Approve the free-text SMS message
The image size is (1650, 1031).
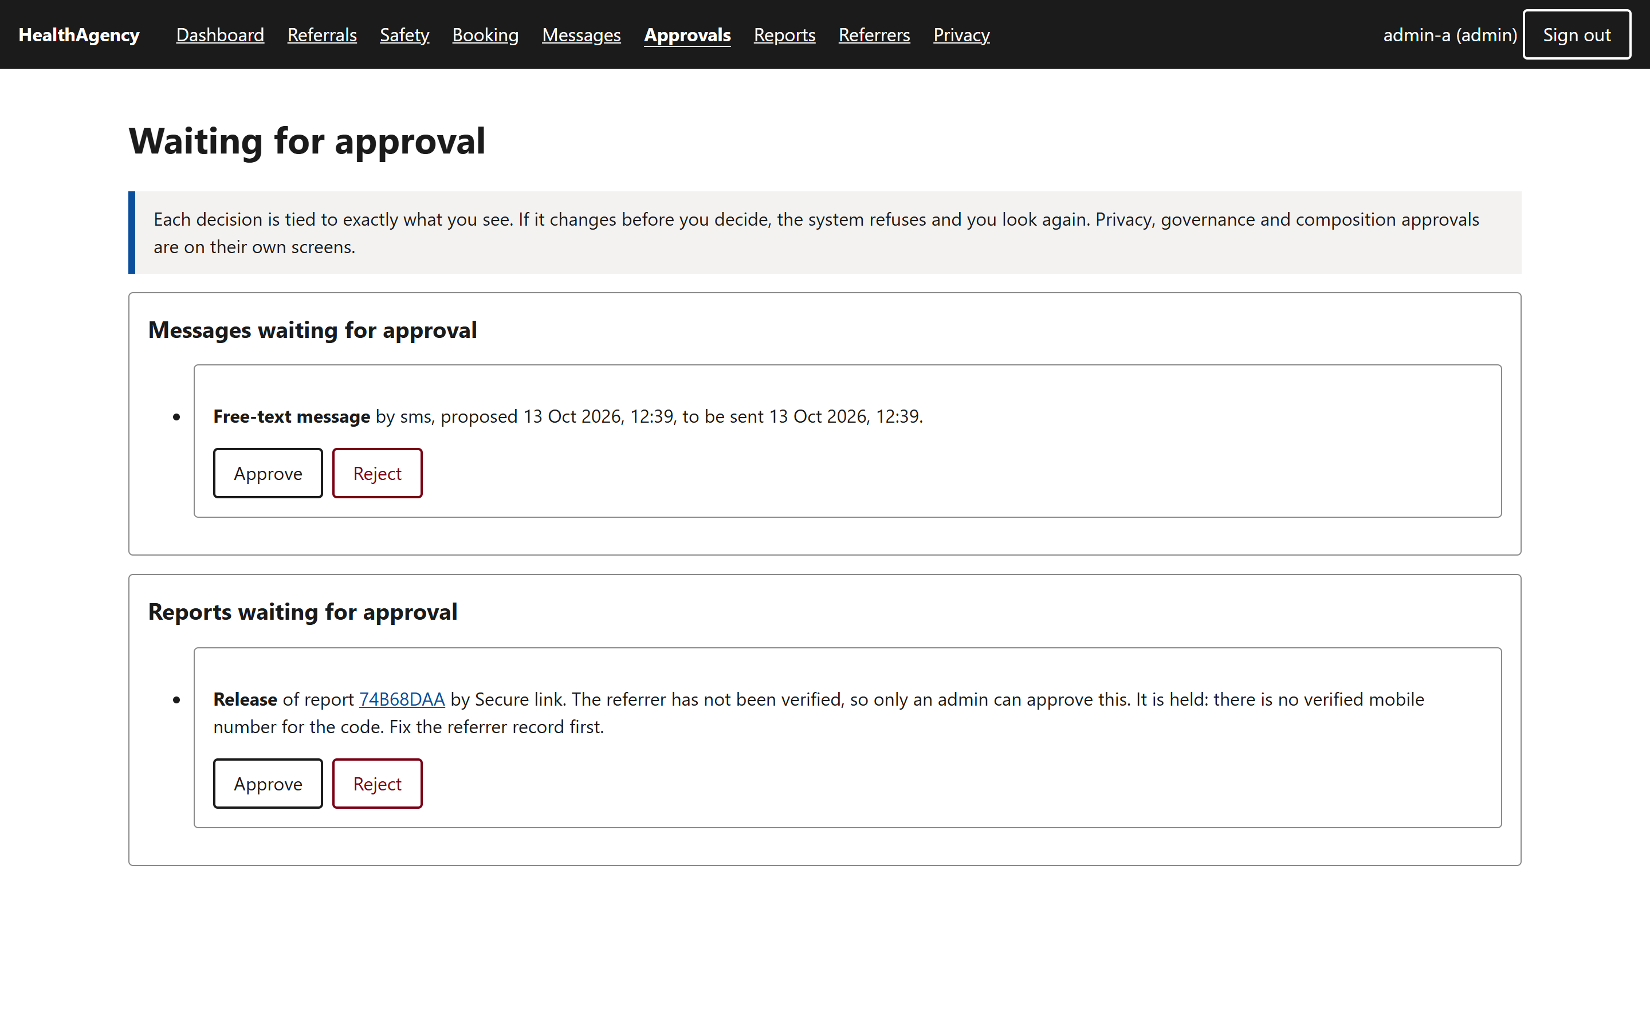click(x=268, y=473)
